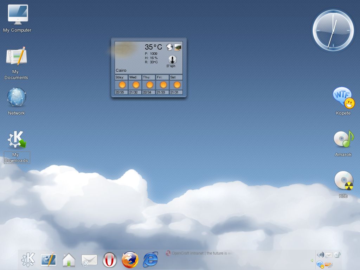Click the Cairo city label
Image resolution: width=360 pixels, height=270 pixels.
[x=121, y=70]
